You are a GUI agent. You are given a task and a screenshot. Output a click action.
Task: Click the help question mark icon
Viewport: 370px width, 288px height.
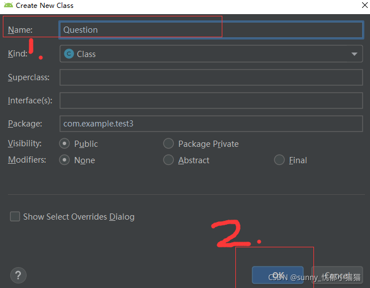tap(18, 275)
